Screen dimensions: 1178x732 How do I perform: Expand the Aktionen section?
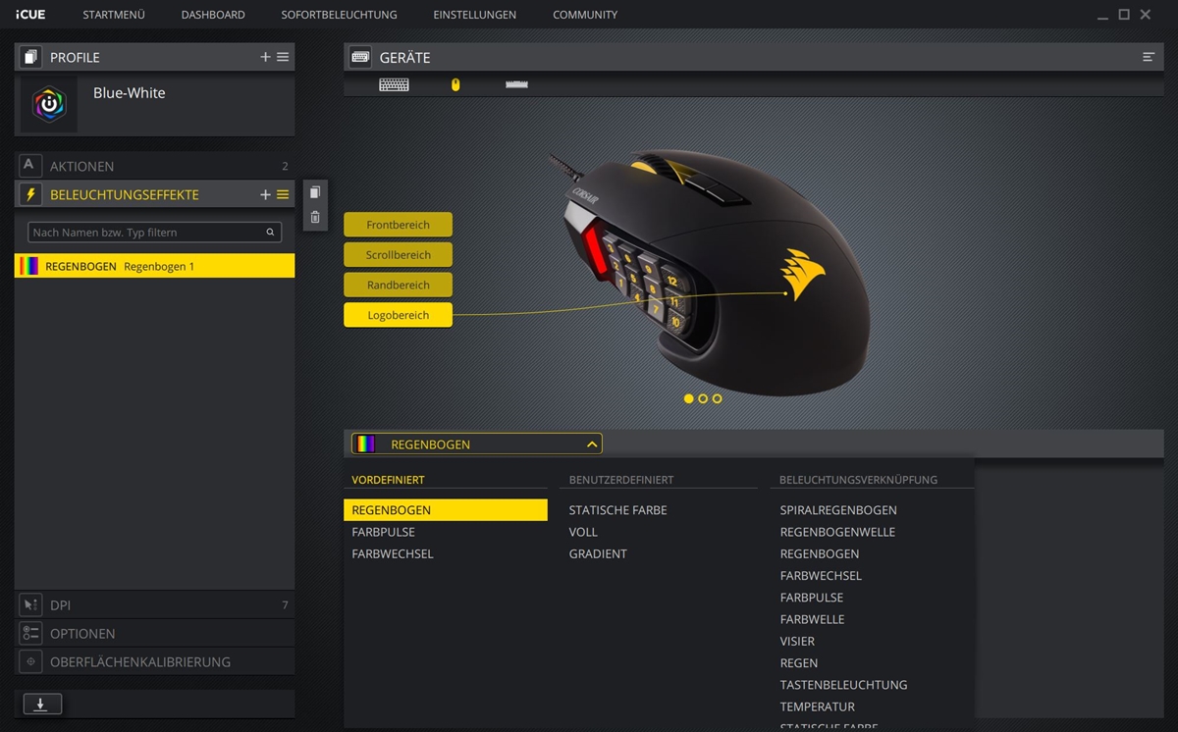click(154, 166)
